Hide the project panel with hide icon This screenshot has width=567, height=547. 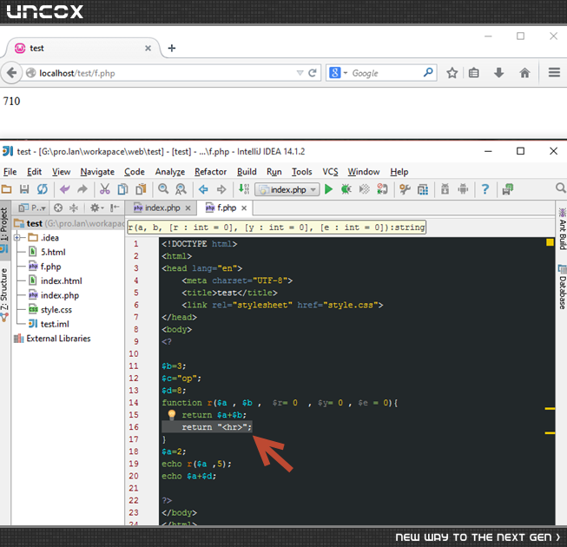115,208
